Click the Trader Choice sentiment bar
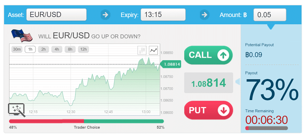 click(86, 121)
